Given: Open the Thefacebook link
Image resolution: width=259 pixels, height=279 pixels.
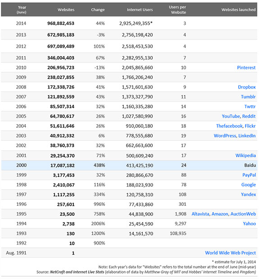Looking at the screenshot, I should point(229,126).
